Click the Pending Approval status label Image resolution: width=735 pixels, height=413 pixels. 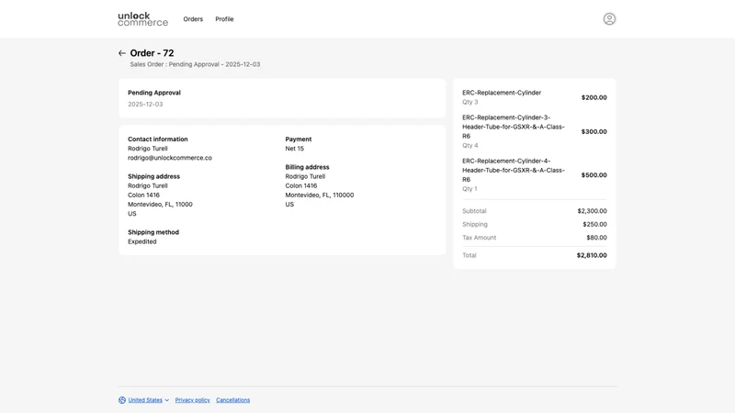154,93
